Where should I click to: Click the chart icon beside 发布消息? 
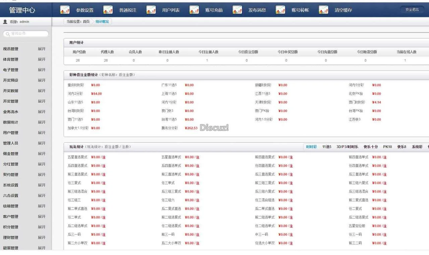pyautogui.click(x=237, y=10)
